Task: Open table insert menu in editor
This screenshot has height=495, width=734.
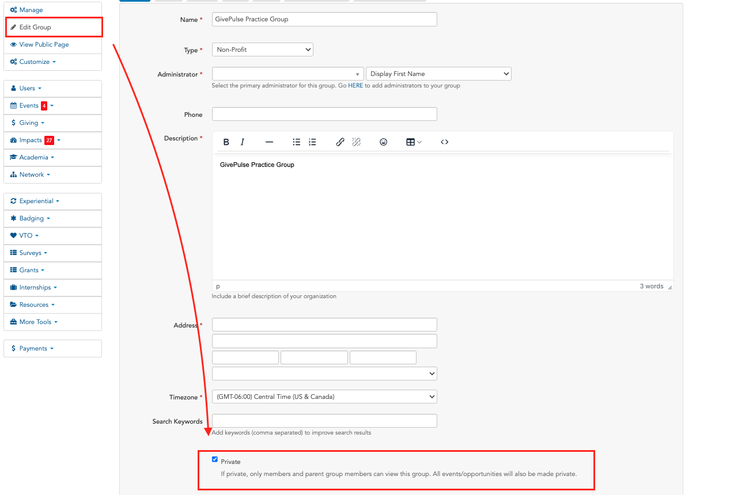Action: click(414, 142)
